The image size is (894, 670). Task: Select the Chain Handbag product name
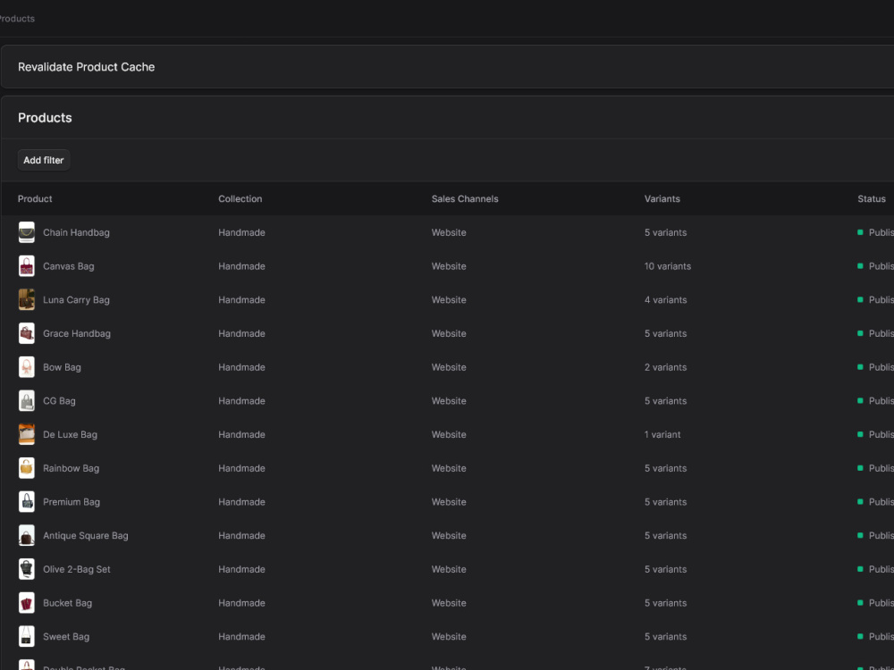[76, 232]
